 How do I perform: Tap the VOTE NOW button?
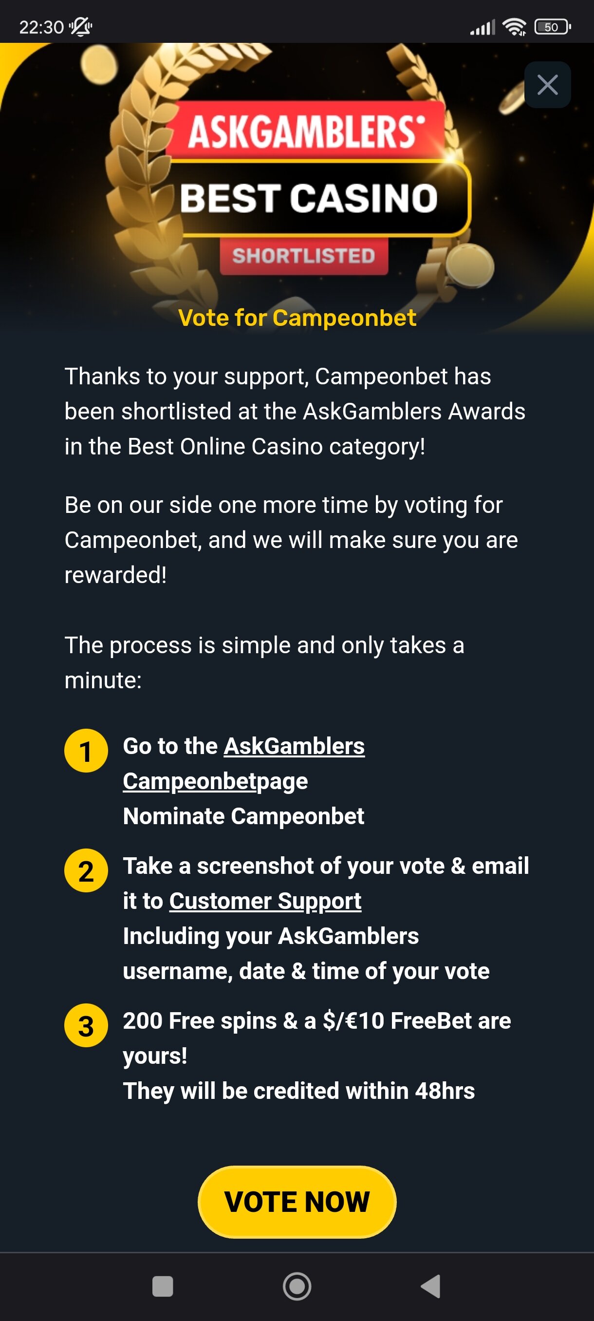click(x=297, y=1202)
